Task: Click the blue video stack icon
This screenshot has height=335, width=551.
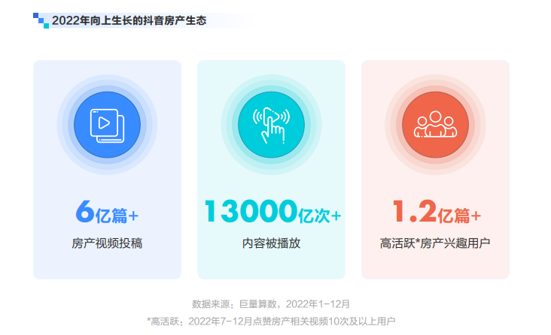Action: point(107,125)
